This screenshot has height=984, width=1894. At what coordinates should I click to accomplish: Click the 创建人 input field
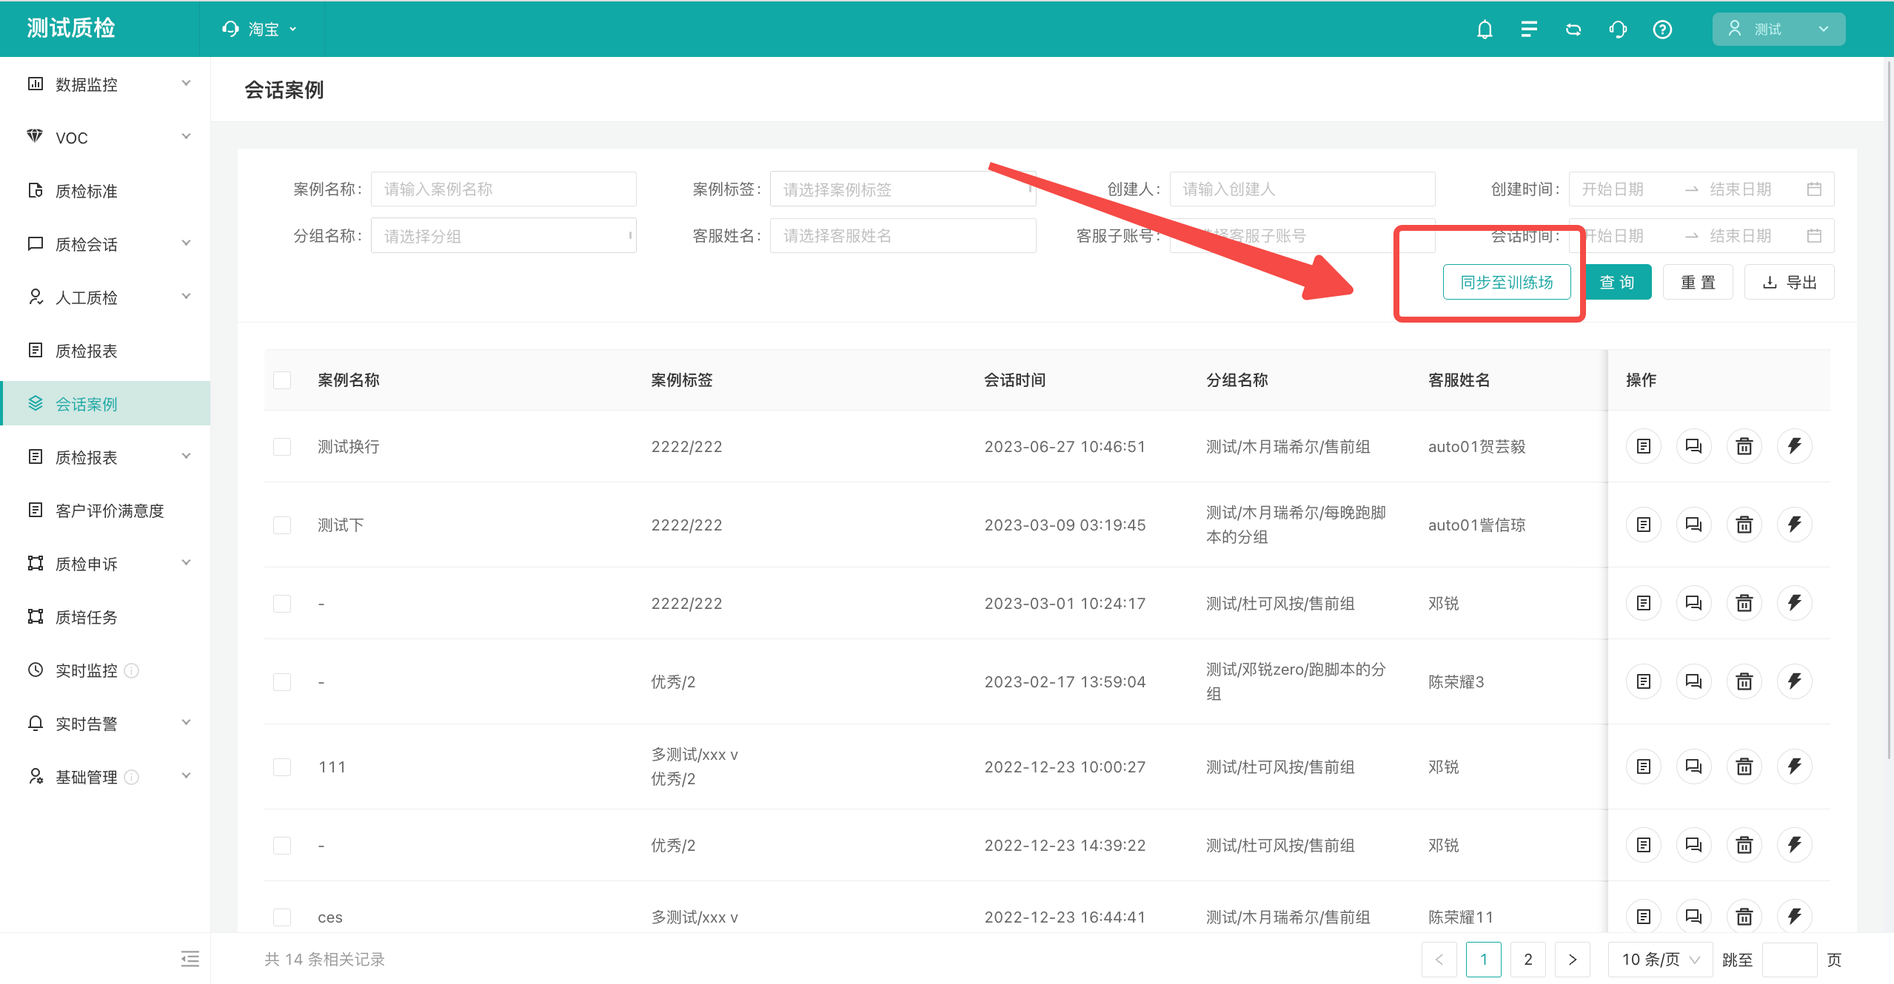(x=1302, y=189)
